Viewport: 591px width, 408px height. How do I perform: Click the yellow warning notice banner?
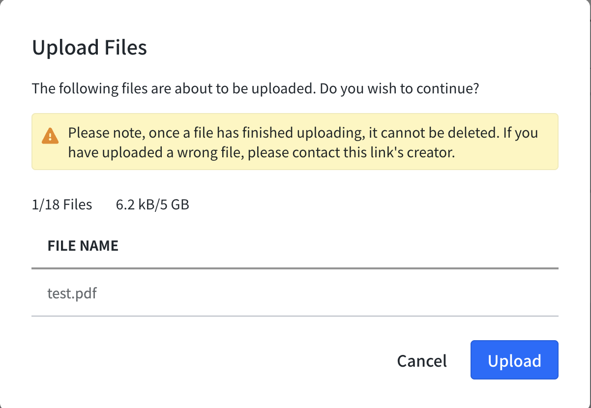coord(295,142)
